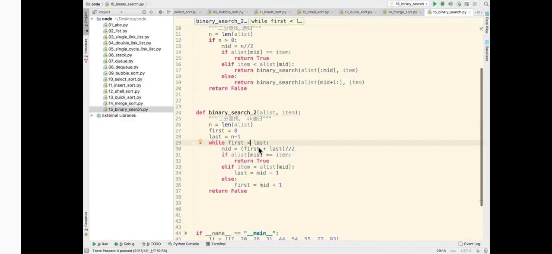The image size is (552, 254).
Task: Open the Event Log
Action: point(469,244)
